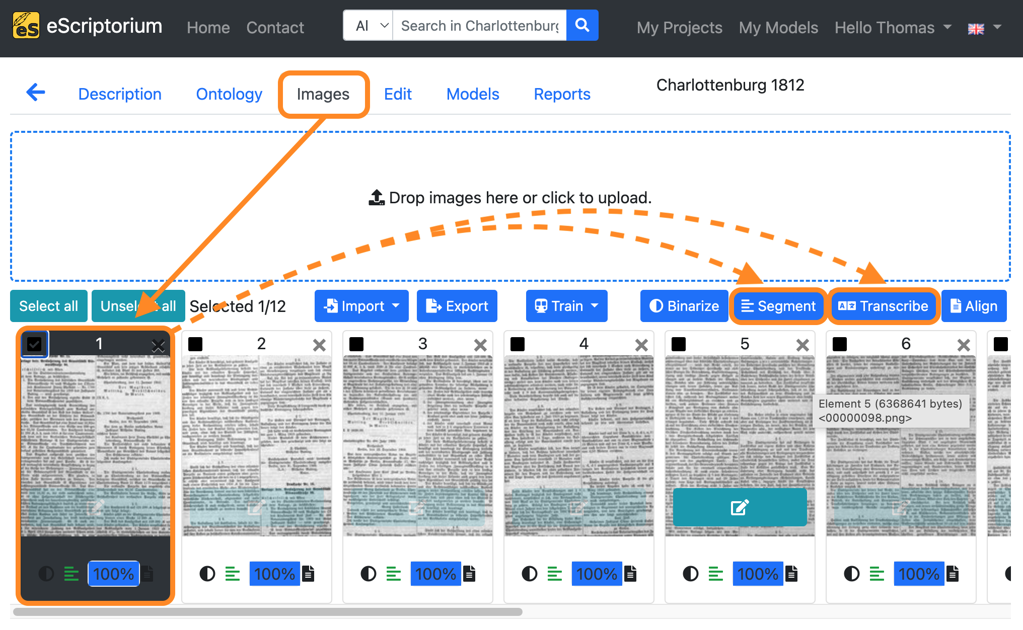Click binarization half-circle icon under image 2
The height and width of the screenshot is (630, 1023).
coord(207,574)
